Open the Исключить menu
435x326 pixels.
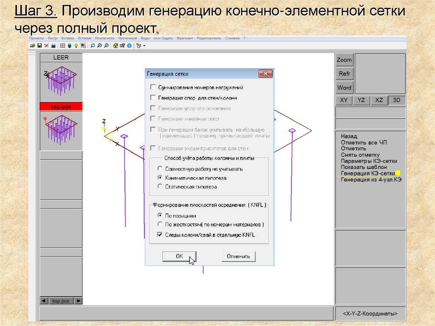(x=105, y=38)
